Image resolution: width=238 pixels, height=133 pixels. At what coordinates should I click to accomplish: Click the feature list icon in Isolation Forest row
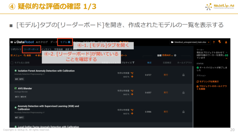point(132,73)
